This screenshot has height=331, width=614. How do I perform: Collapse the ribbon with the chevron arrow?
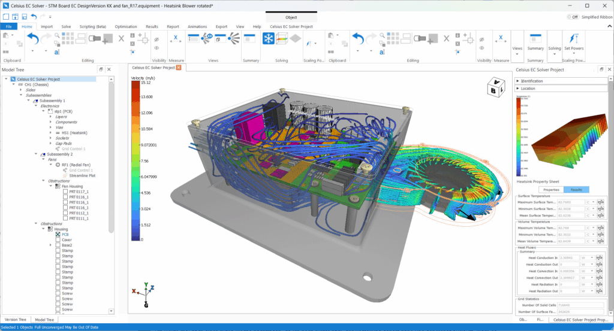(609, 26)
